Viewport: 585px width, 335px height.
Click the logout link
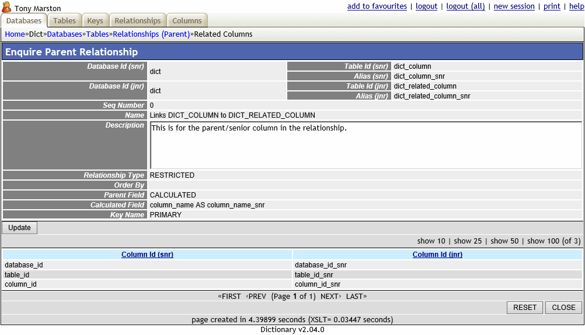pyautogui.click(x=426, y=6)
